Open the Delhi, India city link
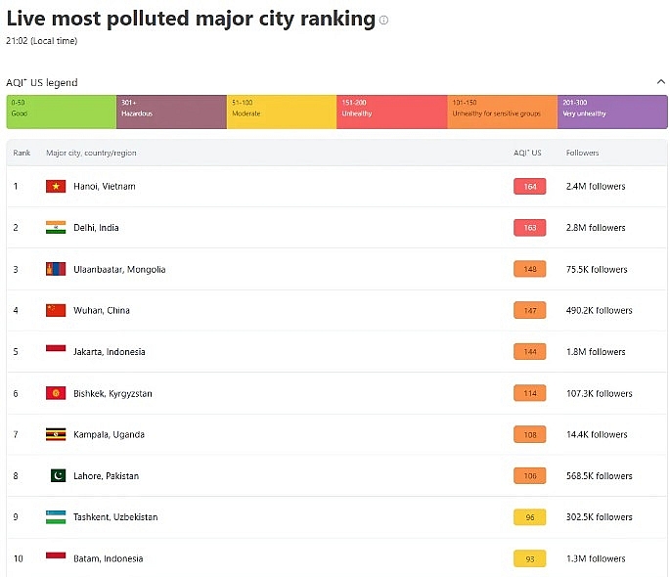 coord(96,228)
